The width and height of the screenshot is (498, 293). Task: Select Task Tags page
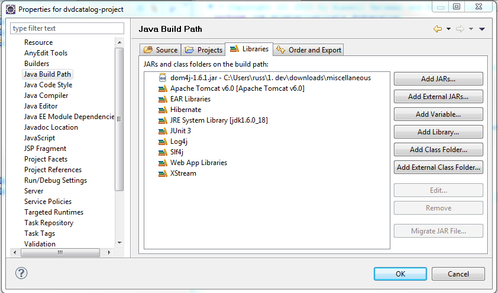(x=40, y=233)
